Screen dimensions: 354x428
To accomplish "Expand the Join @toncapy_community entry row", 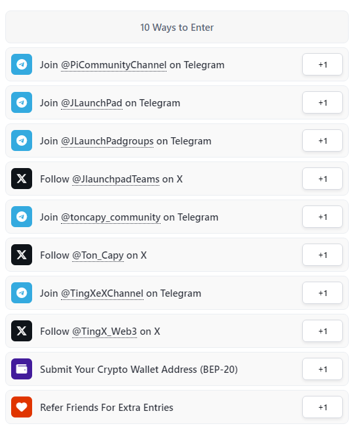I will click(177, 217).
